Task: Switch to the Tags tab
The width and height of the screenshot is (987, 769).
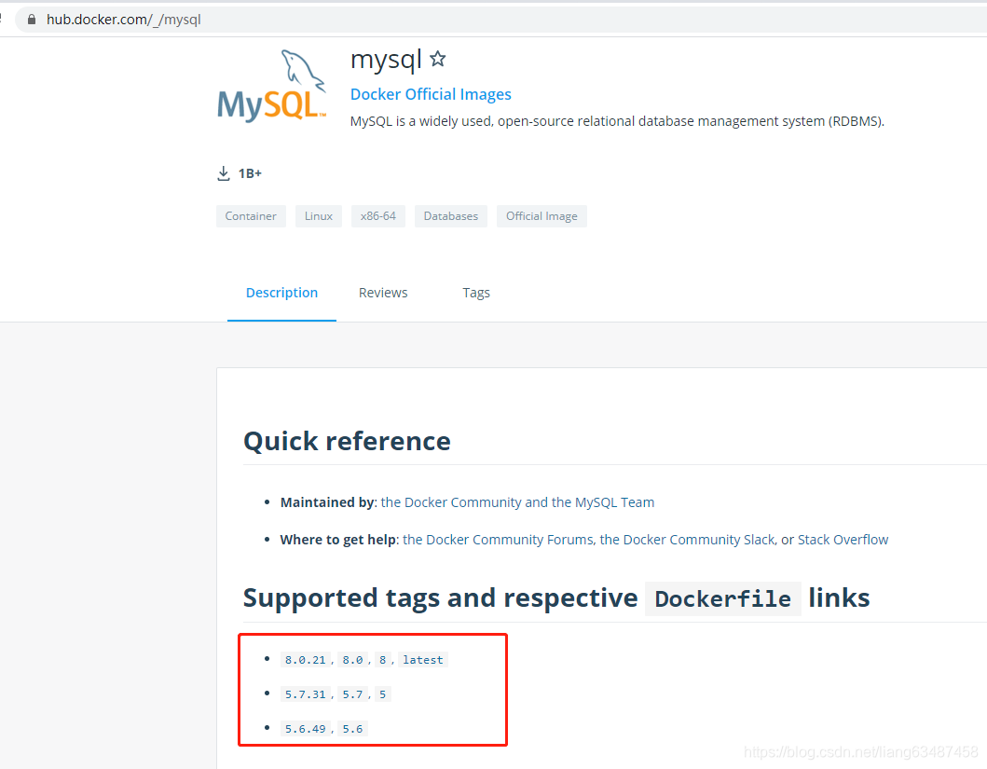Action: [476, 293]
